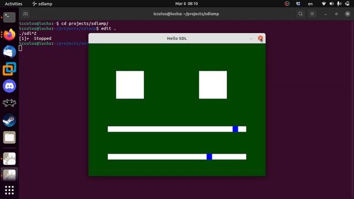Open the terminal hamburger menu

[x=312, y=14]
